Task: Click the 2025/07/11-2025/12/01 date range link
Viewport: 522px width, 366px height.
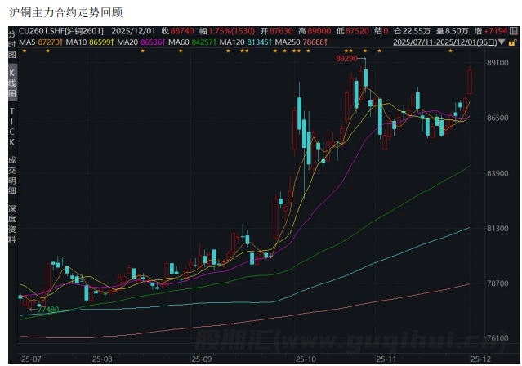Action: pyautogui.click(x=444, y=40)
